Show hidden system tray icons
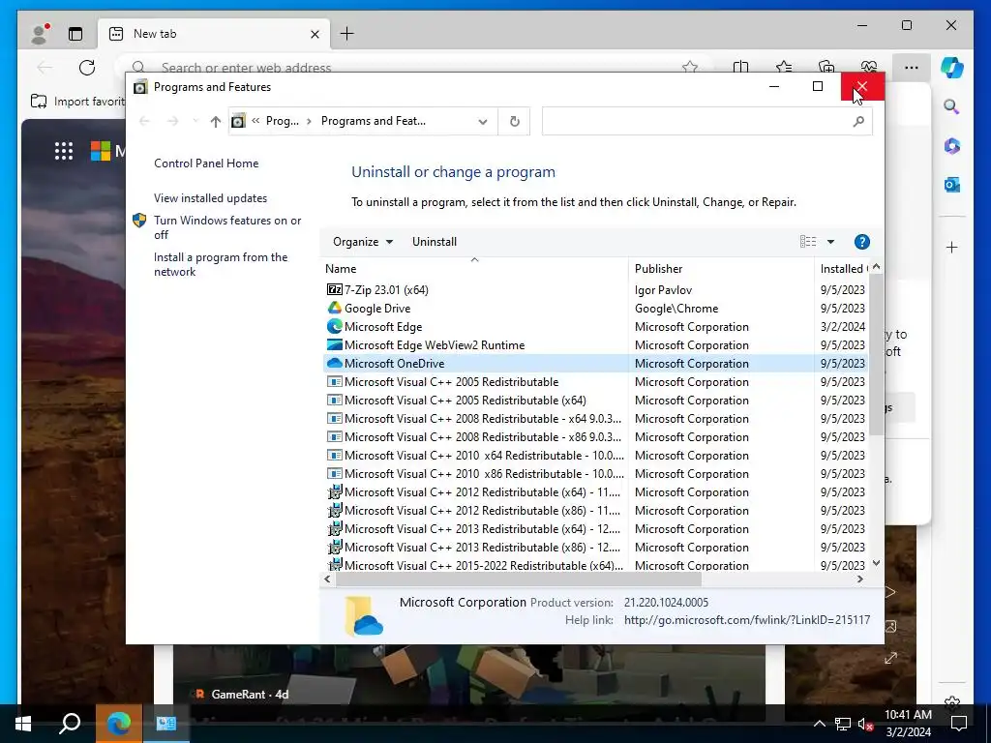Viewport: 991px width, 743px height. [x=819, y=724]
